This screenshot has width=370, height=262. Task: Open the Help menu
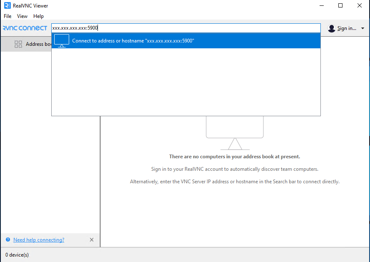[38, 16]
